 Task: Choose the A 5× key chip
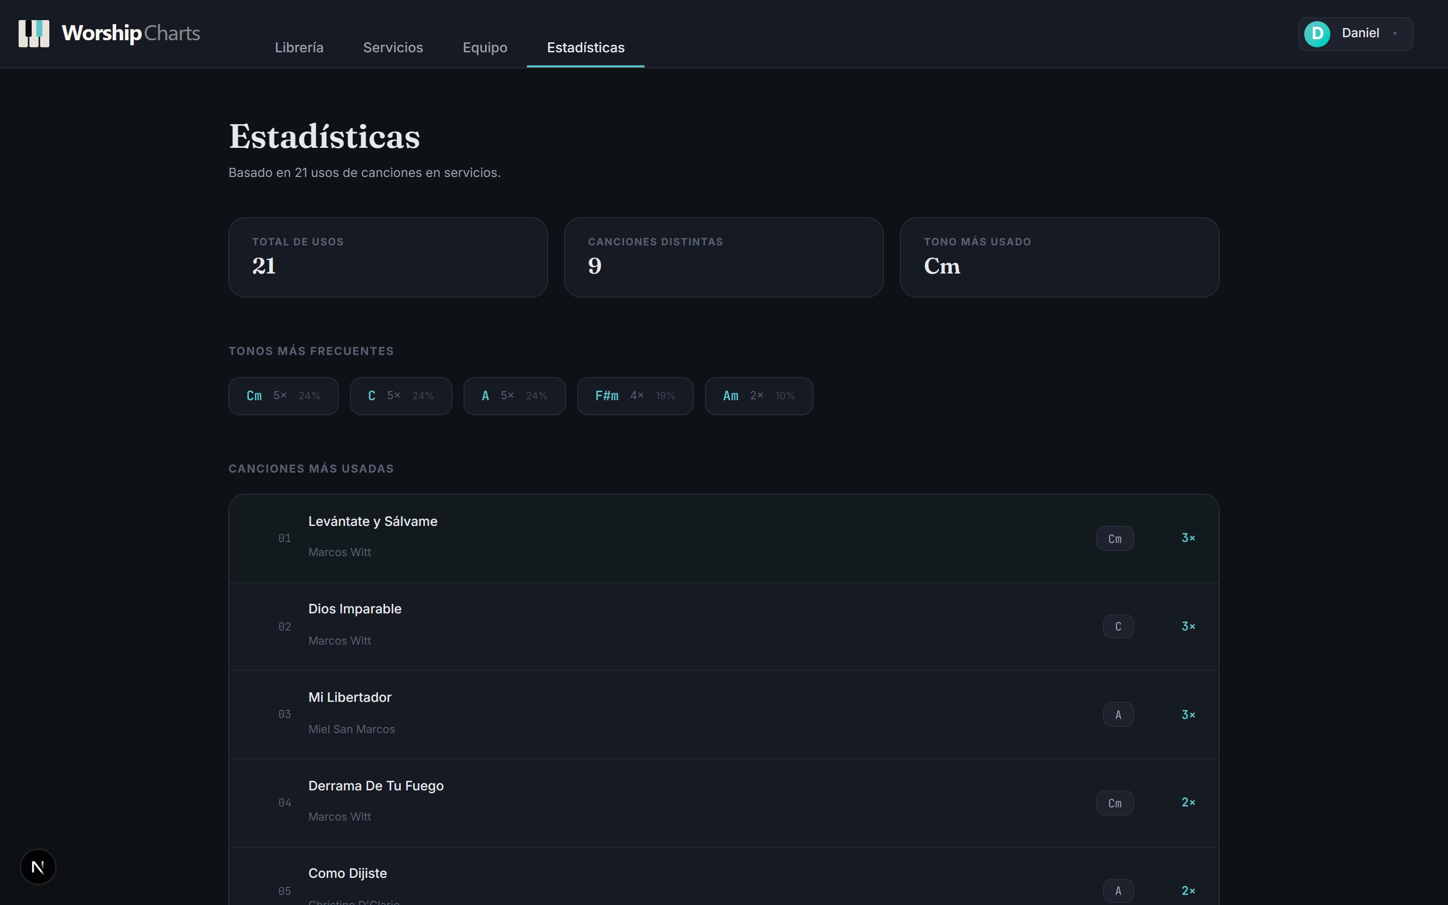click(x=514, y=396)
